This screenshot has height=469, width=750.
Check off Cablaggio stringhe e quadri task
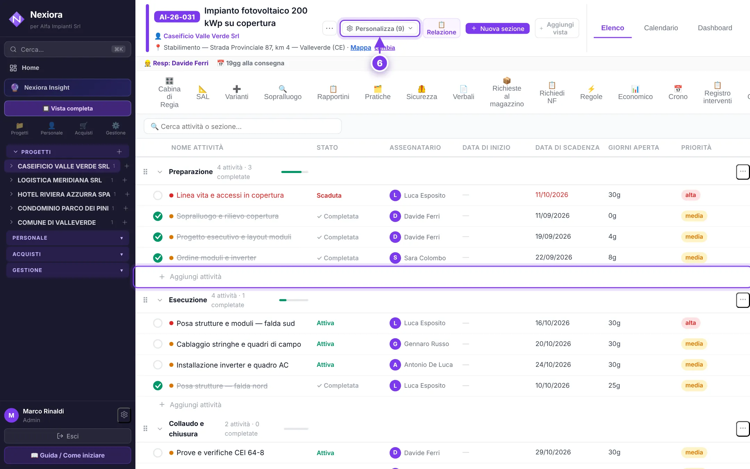coord(158,344)
